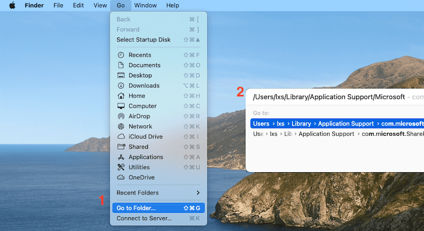This screenshot has height=231, width=424.
Task: Select the highlighted com.microsoft path suggestion
Action: pyautogui.click(x=337, y=124)
